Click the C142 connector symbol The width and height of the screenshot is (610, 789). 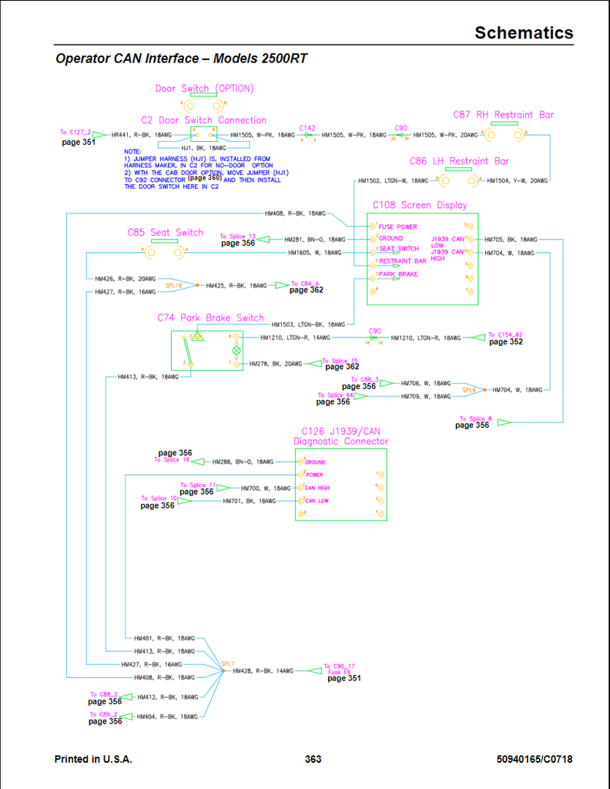click(x=307, y=135)
